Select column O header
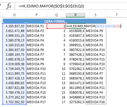This screenshot has width=127, height=107. [x=15, y=15]
